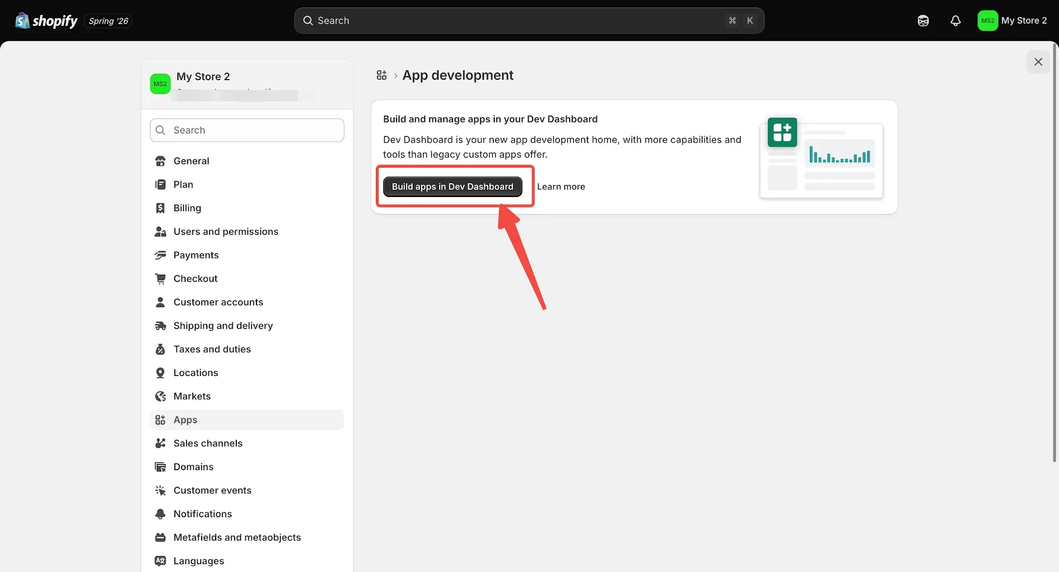Click the Apps grid icon in sidebar
The height and width of the screenshot is (572, 1059).
(x=160, y=420)
